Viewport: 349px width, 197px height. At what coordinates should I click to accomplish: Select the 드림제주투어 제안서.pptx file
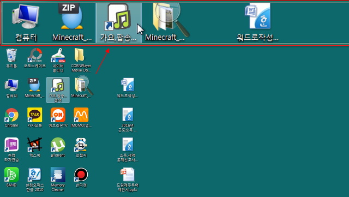point(127,180)
